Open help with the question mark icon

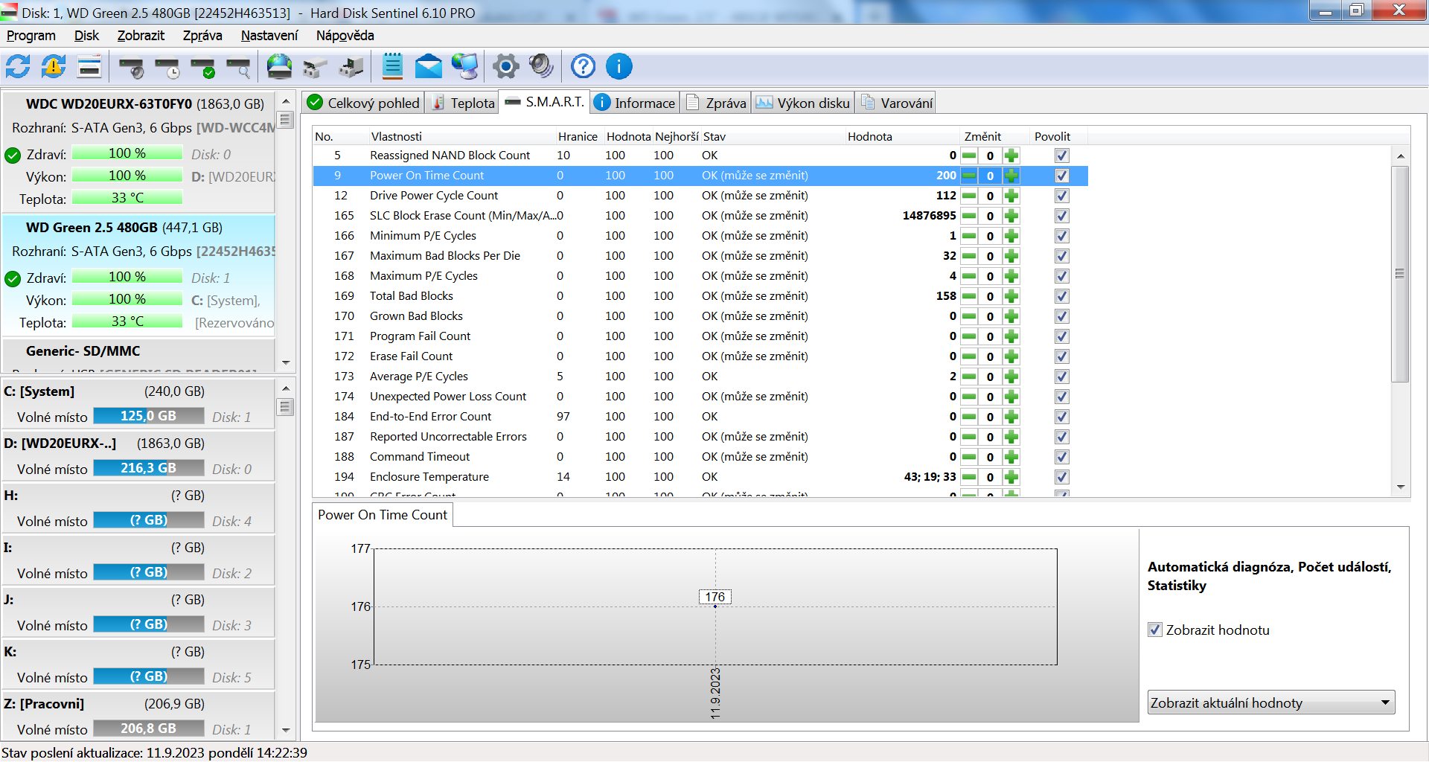[x=583, y=67]
